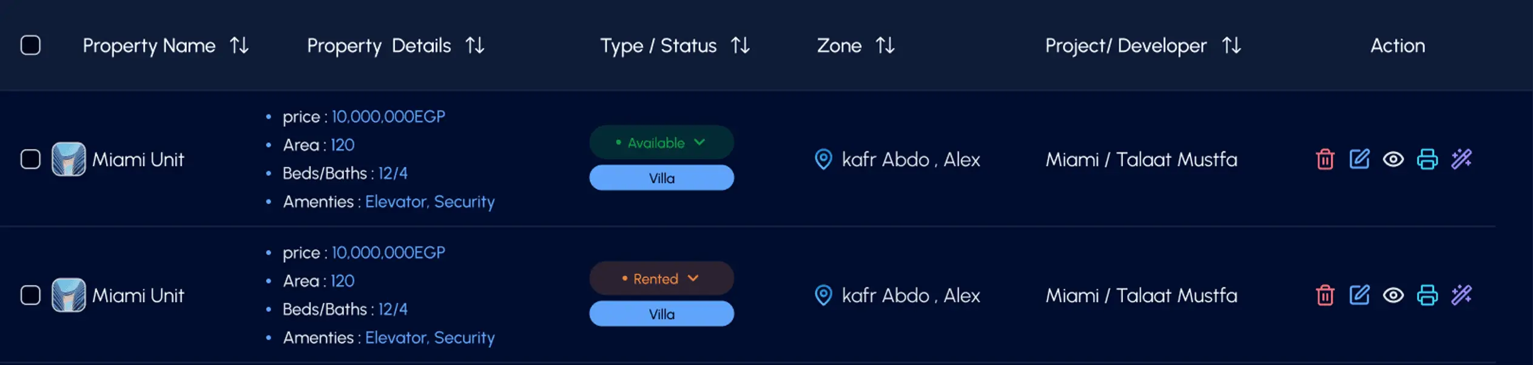
Task: View the Rented Miami Unit details
Action: pos(1393,295)
